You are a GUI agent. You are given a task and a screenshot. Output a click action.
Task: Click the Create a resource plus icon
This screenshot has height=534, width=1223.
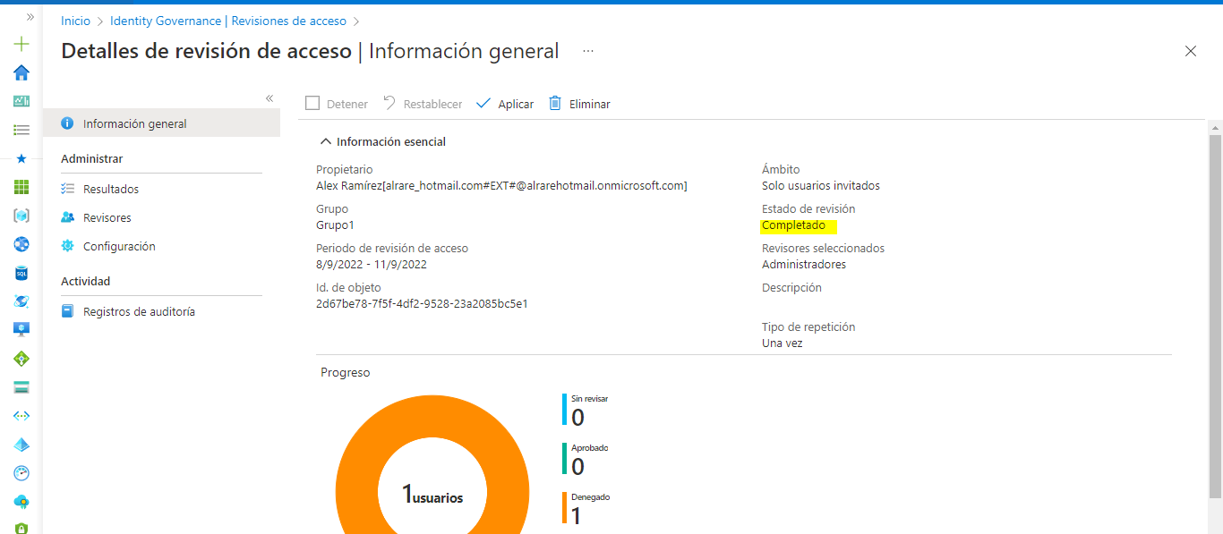coord(21,42)
